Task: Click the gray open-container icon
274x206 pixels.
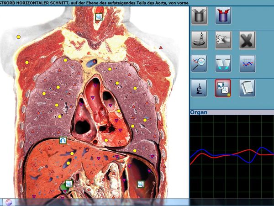Action: pos(200,15)
